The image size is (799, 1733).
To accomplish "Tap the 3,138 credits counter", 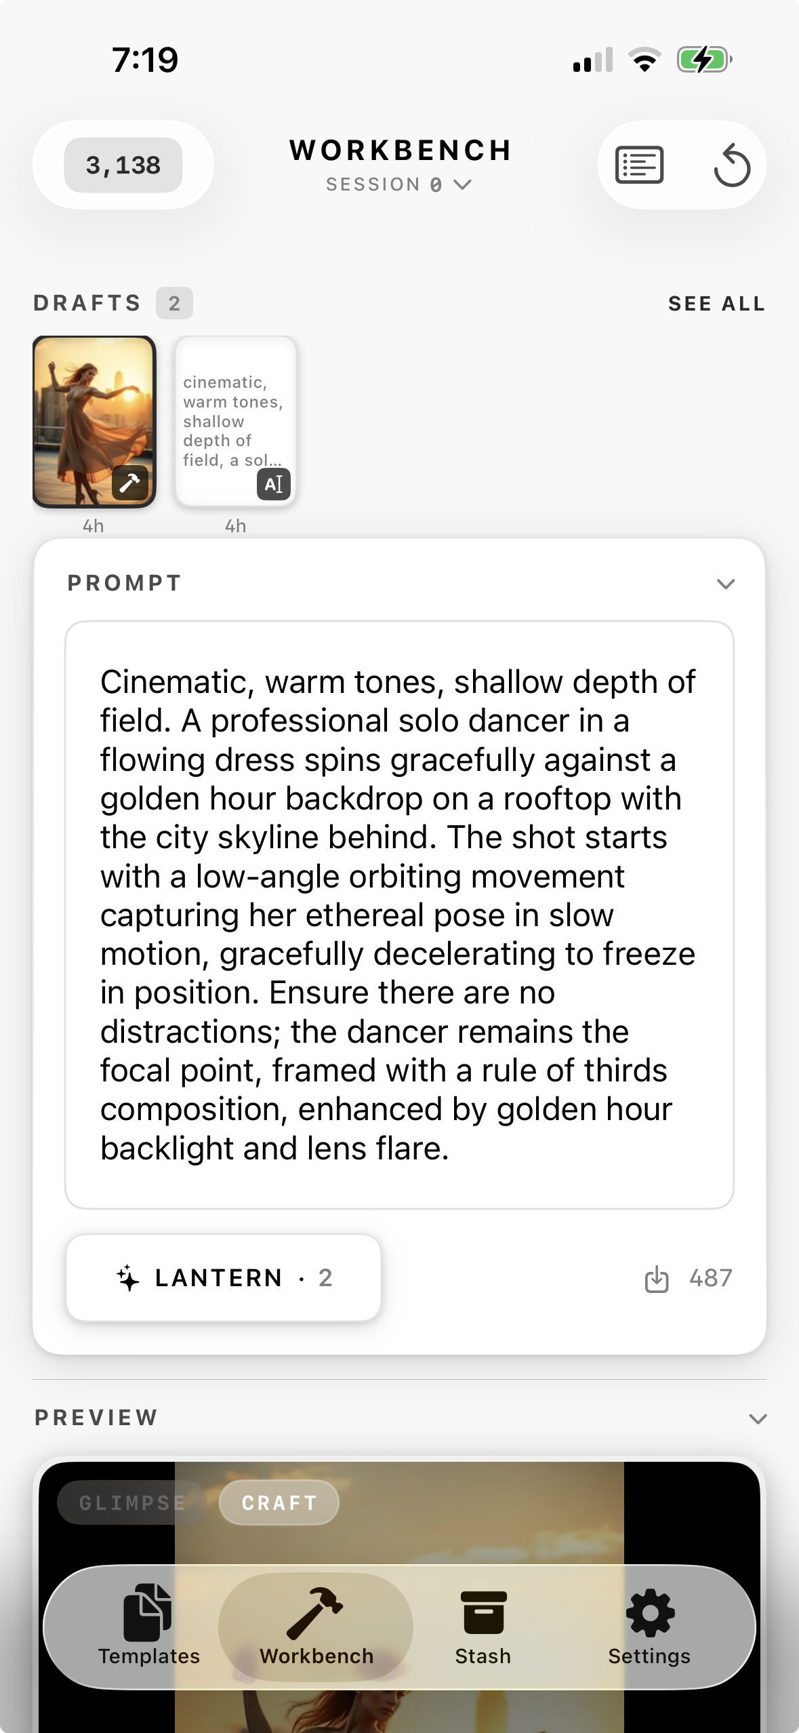I will 123,165.
